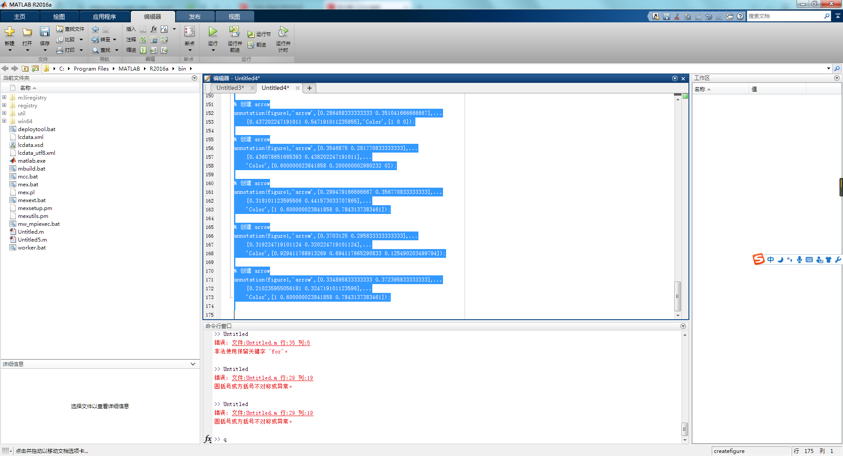Switch to the Apps (应用程序) tab

pos(104,17)
